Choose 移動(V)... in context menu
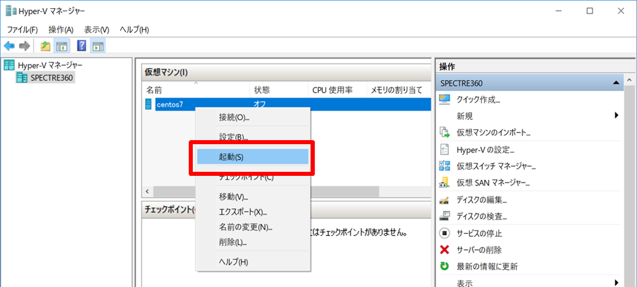This screenshot has width=637, height=287. tap(253, 197)
